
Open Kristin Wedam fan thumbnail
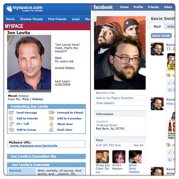click(119, 157)
